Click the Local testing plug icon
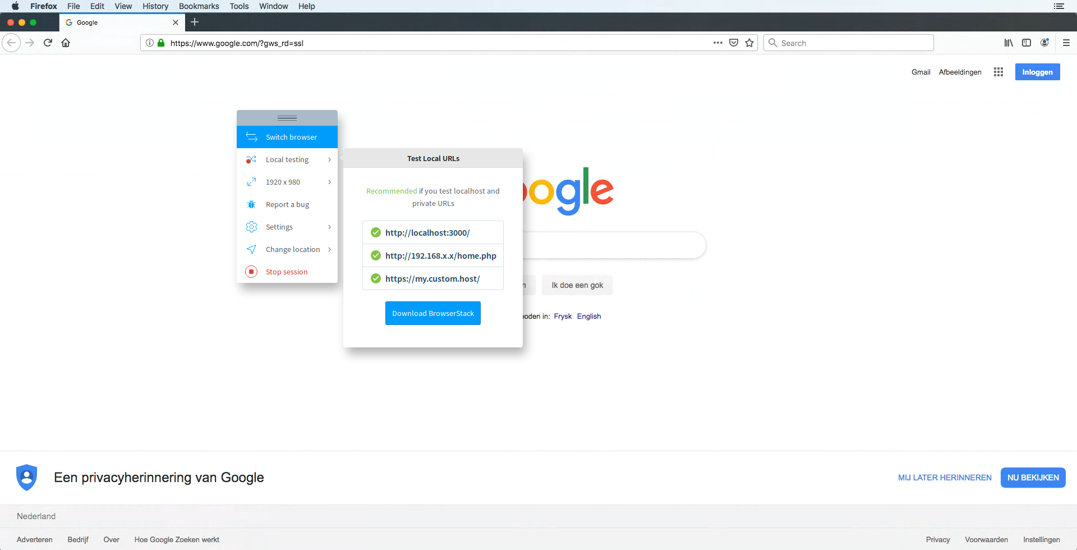 click(x=252, y=159)
